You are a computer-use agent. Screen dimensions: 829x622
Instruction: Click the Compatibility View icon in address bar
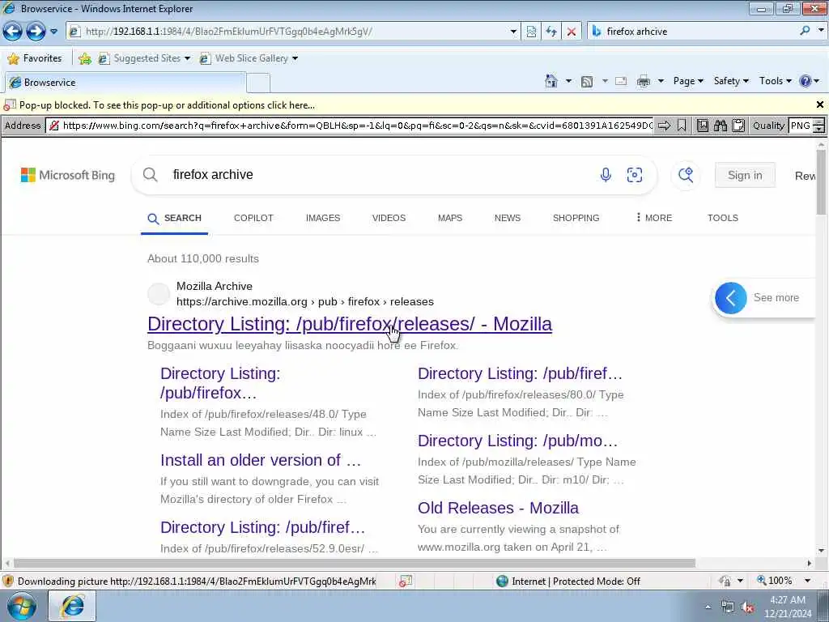(531, 32)
